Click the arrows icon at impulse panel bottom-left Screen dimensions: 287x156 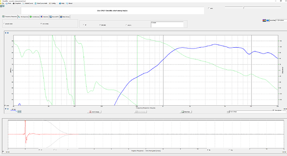pos(7,152)
